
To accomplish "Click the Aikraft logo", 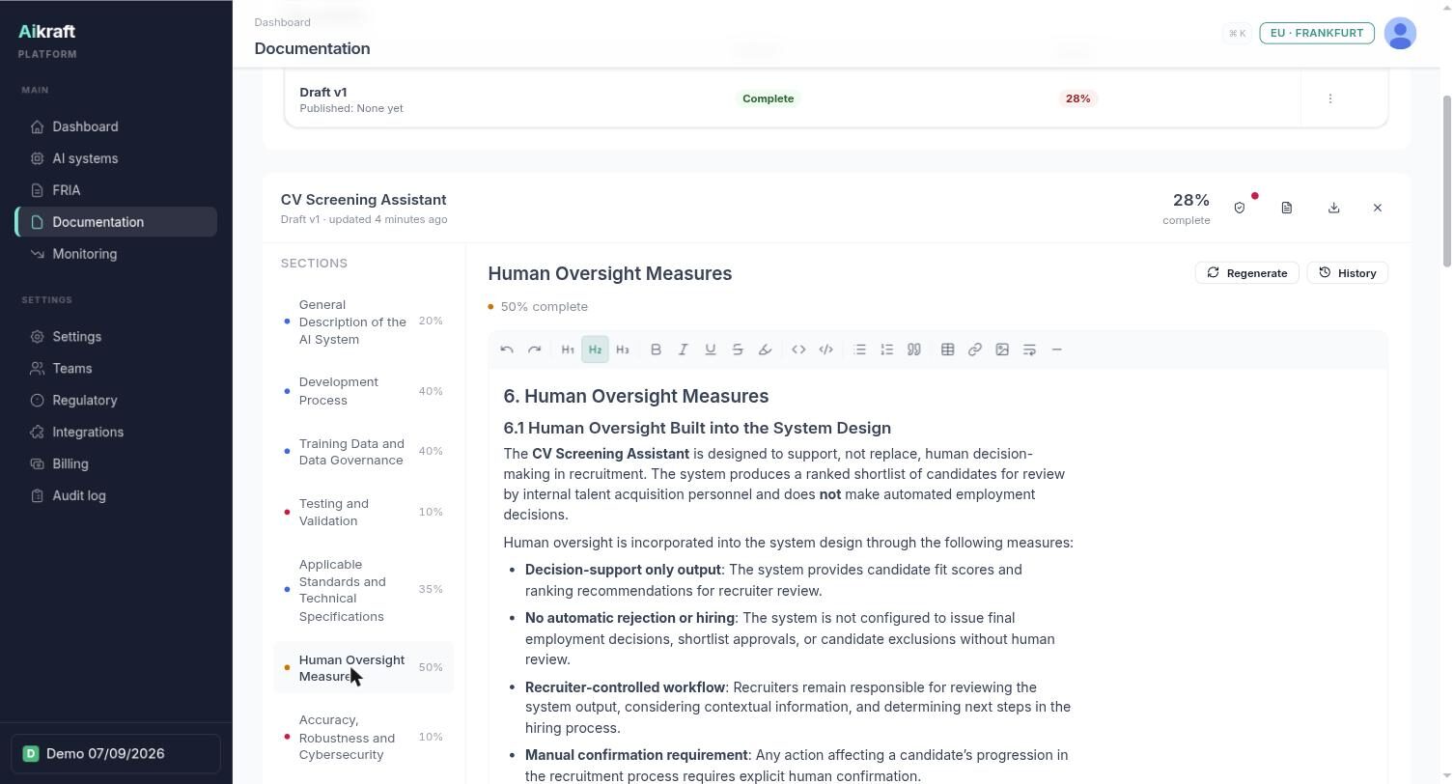I will pyautogui.click(x=47, y=32).
